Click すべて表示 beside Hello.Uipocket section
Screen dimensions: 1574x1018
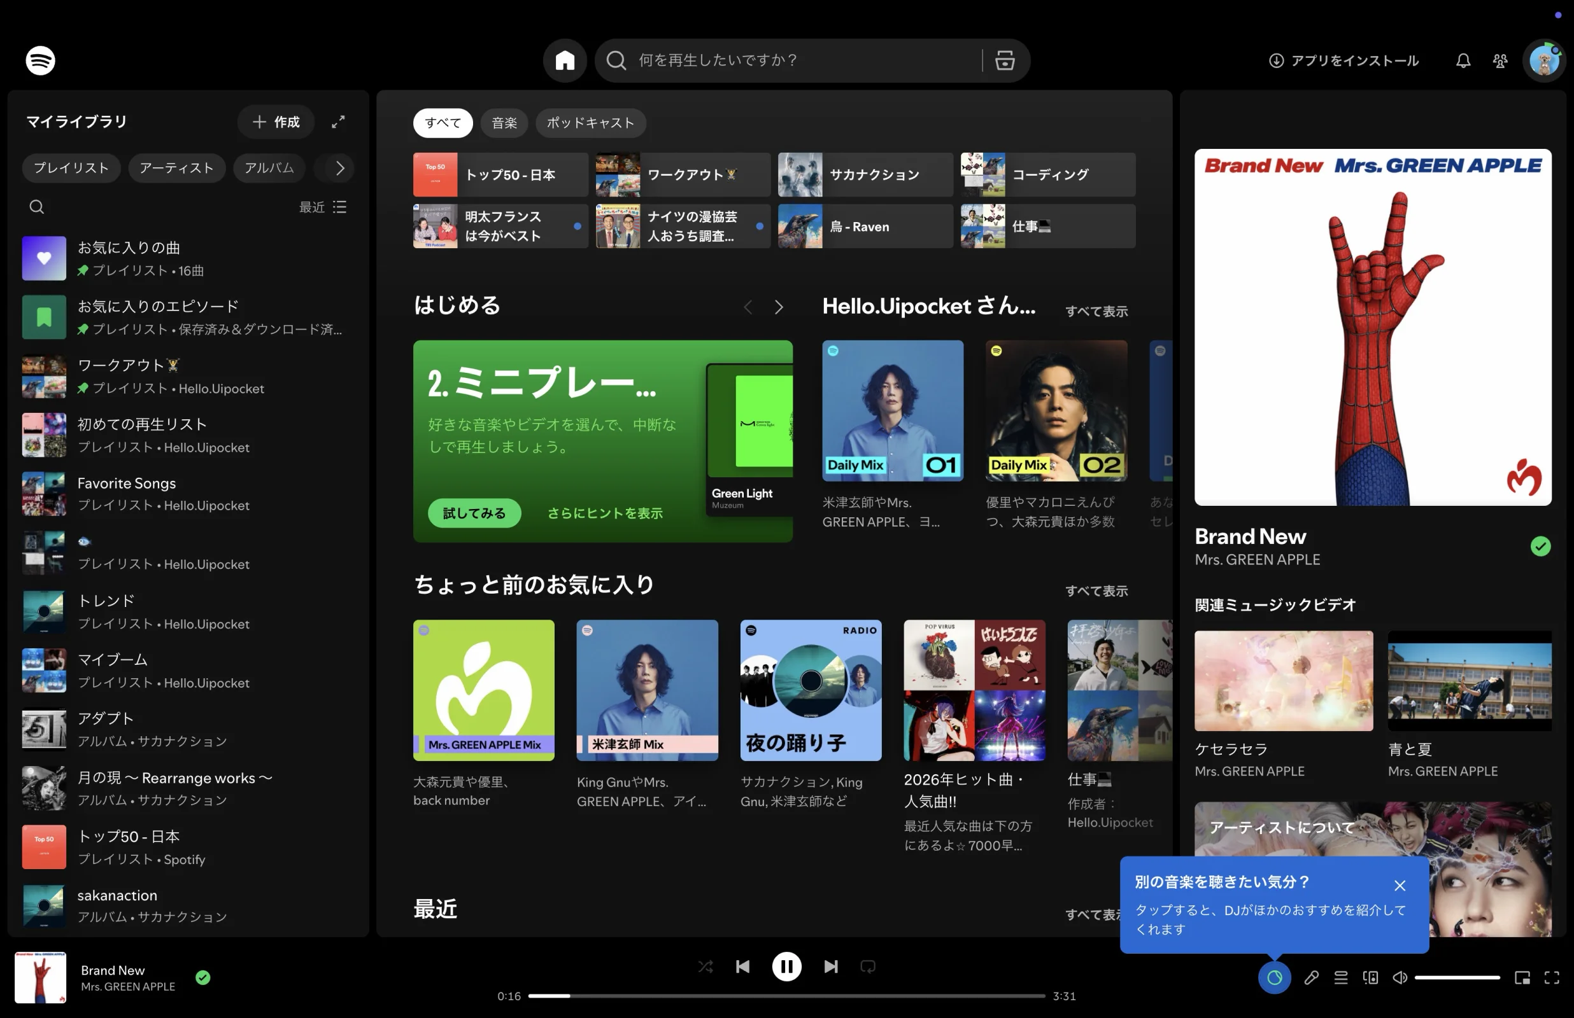pos(1096,311)
